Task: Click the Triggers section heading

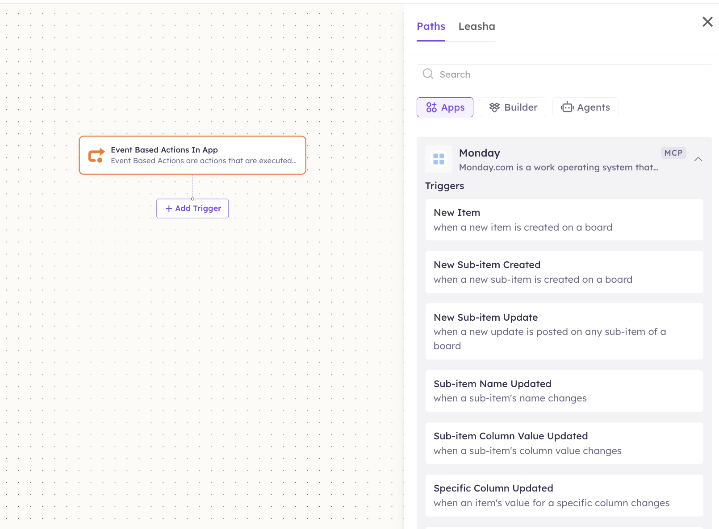Action: coord(444,186)
